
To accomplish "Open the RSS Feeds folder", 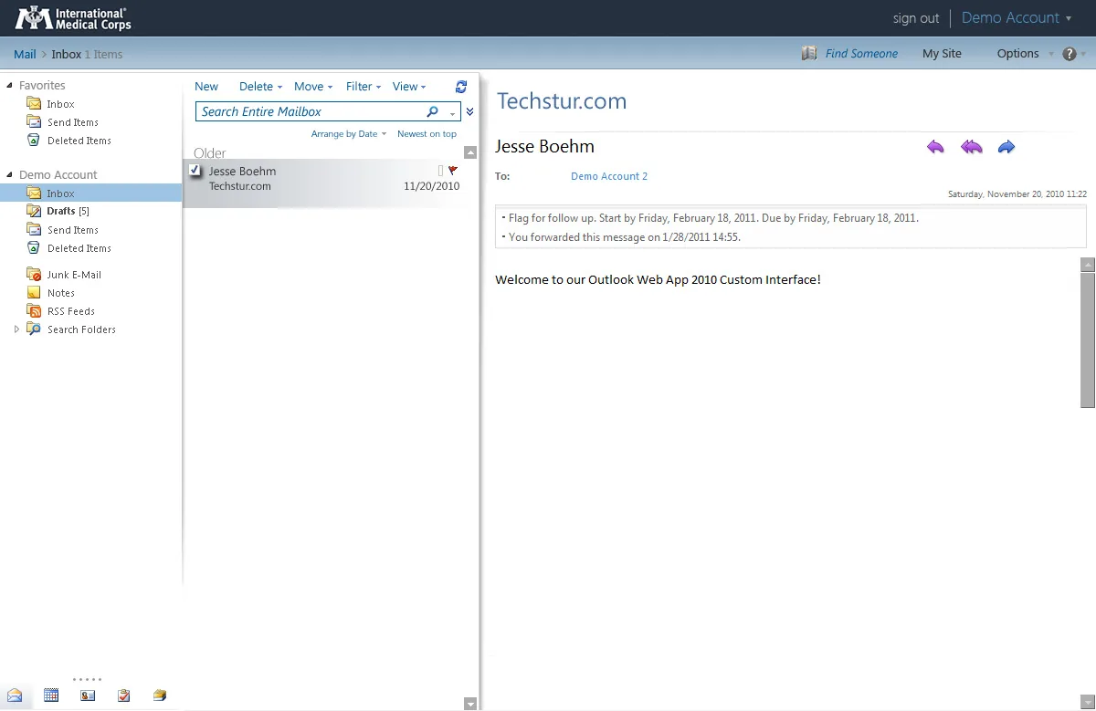I will (70, 311).
